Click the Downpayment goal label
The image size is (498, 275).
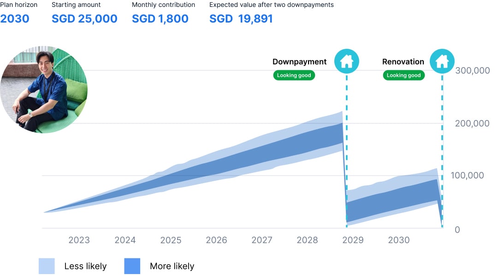pos(299,62)
